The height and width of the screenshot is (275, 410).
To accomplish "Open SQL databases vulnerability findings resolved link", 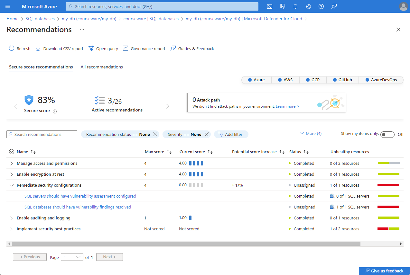I will pyautogui.click(x=78, y=207).
